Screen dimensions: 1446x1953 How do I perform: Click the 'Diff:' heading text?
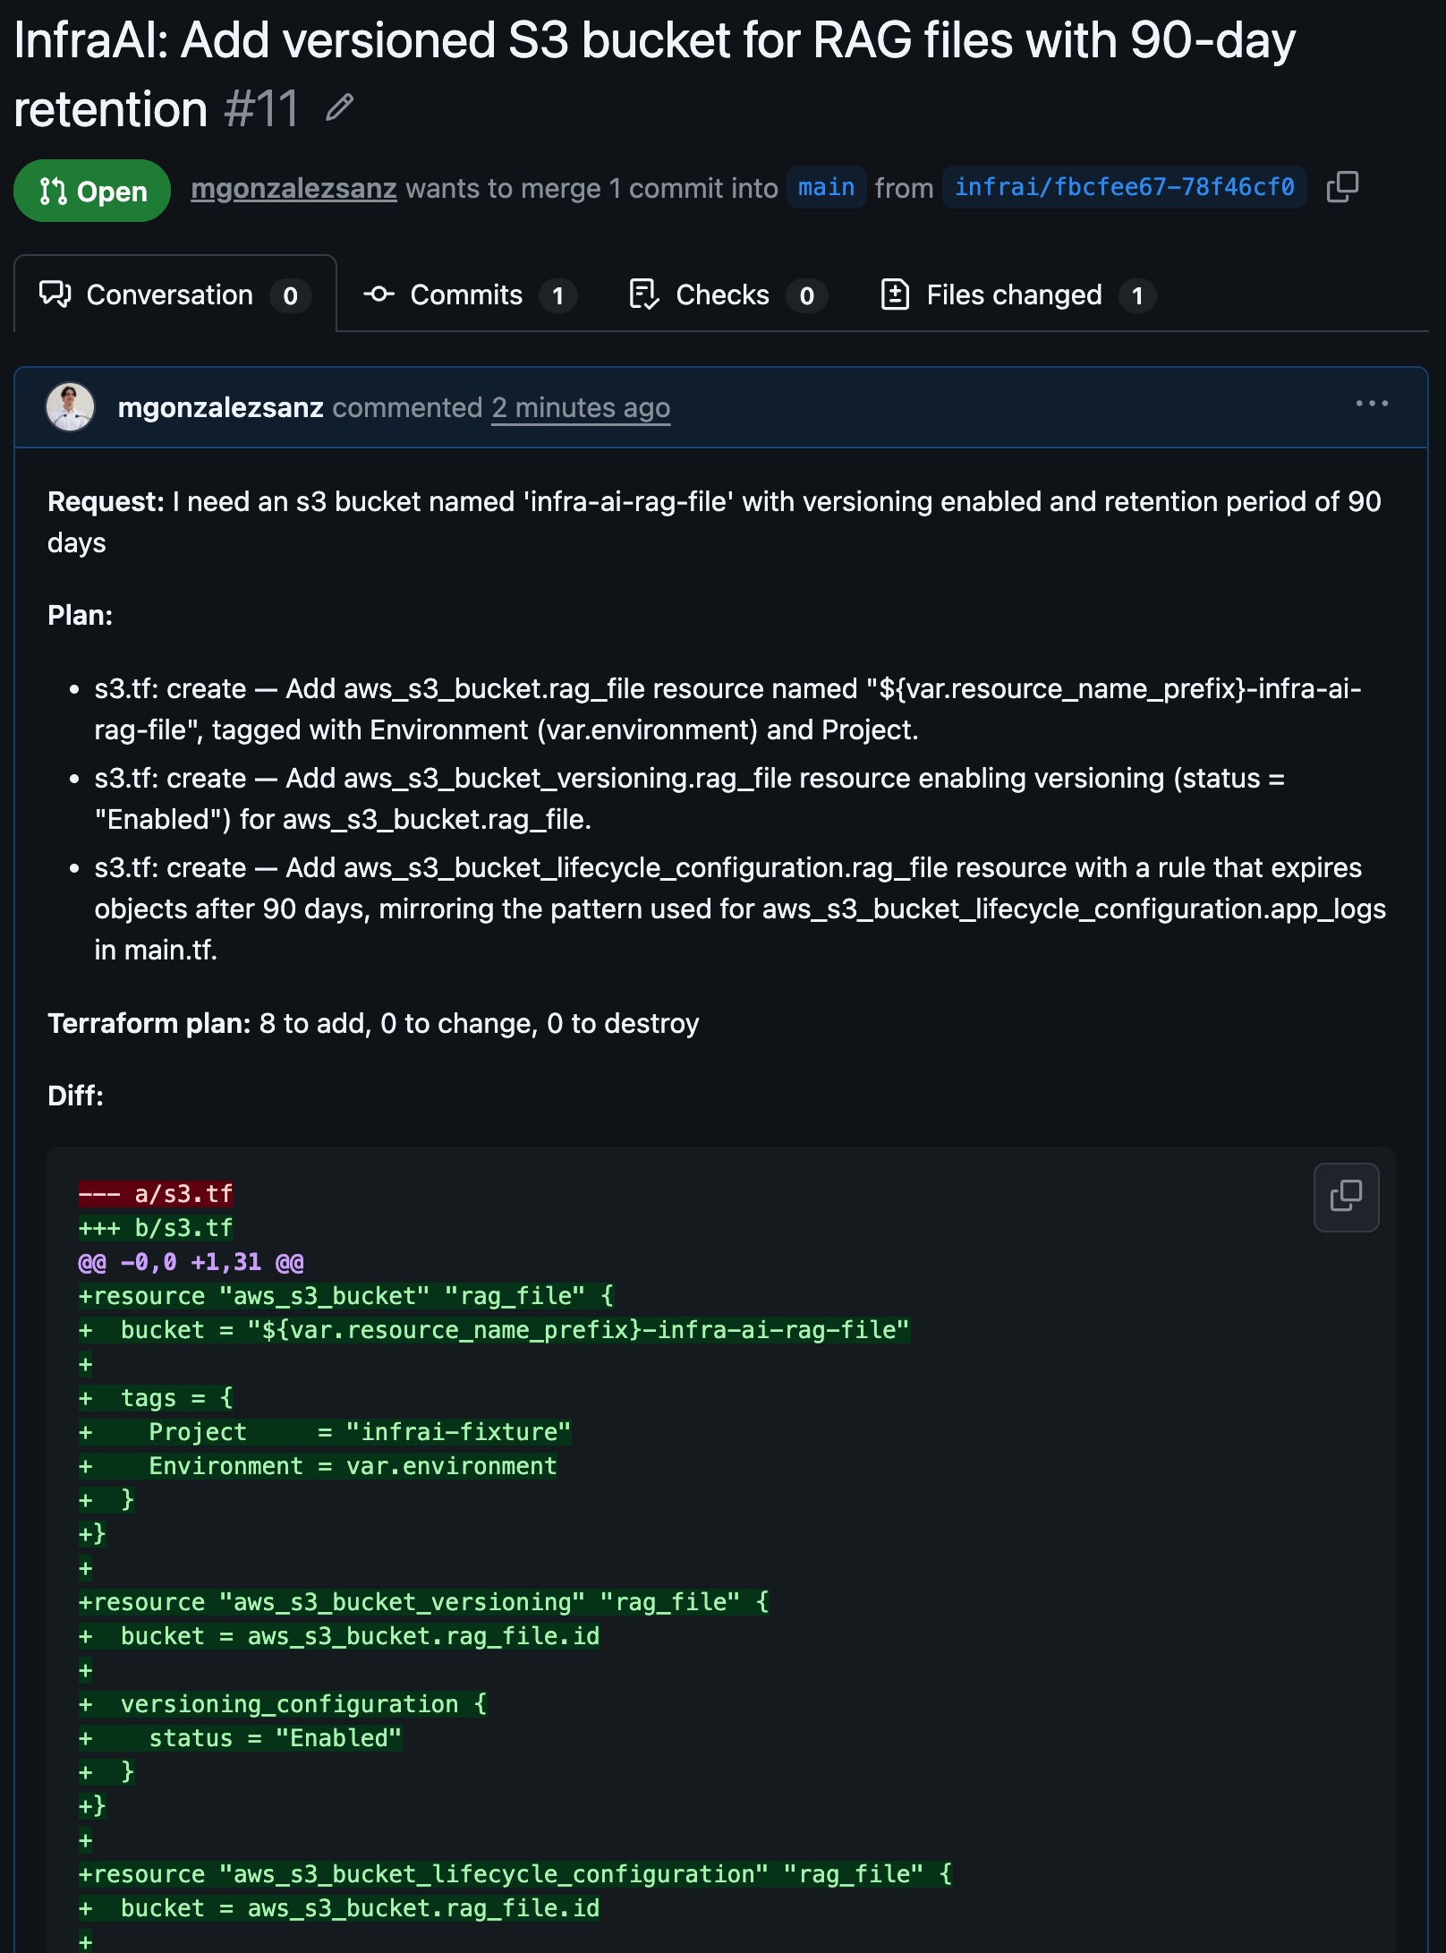75,1096
